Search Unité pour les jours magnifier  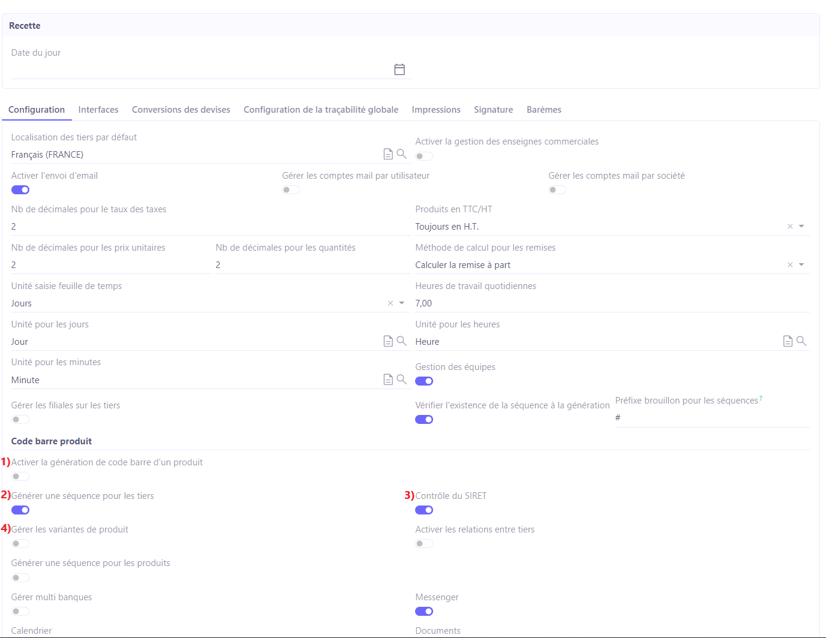pyautogui.click(x=402, y=341)
